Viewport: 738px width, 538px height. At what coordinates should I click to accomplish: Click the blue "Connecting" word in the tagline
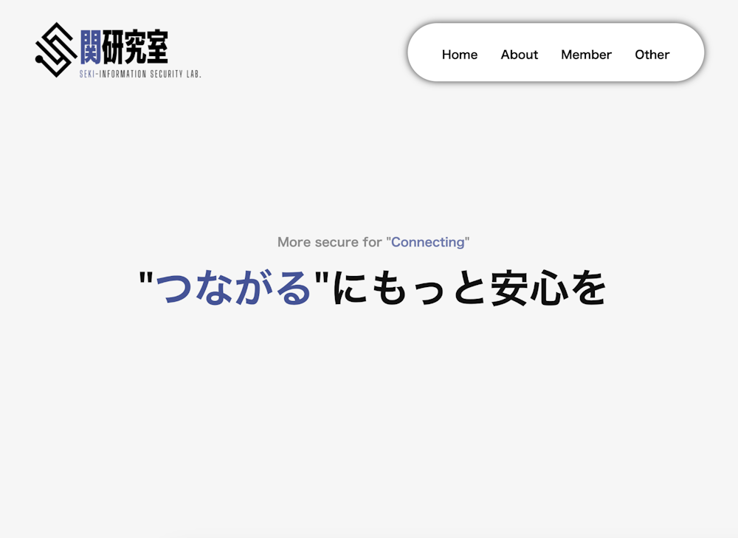(428, 242)
